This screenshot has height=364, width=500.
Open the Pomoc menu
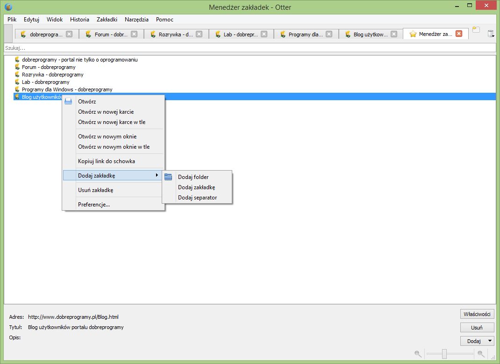pyautogui.click(x=164, y=20)
